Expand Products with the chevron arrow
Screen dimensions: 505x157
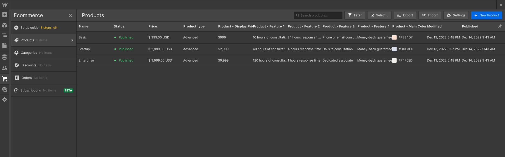tap(72, 40)
